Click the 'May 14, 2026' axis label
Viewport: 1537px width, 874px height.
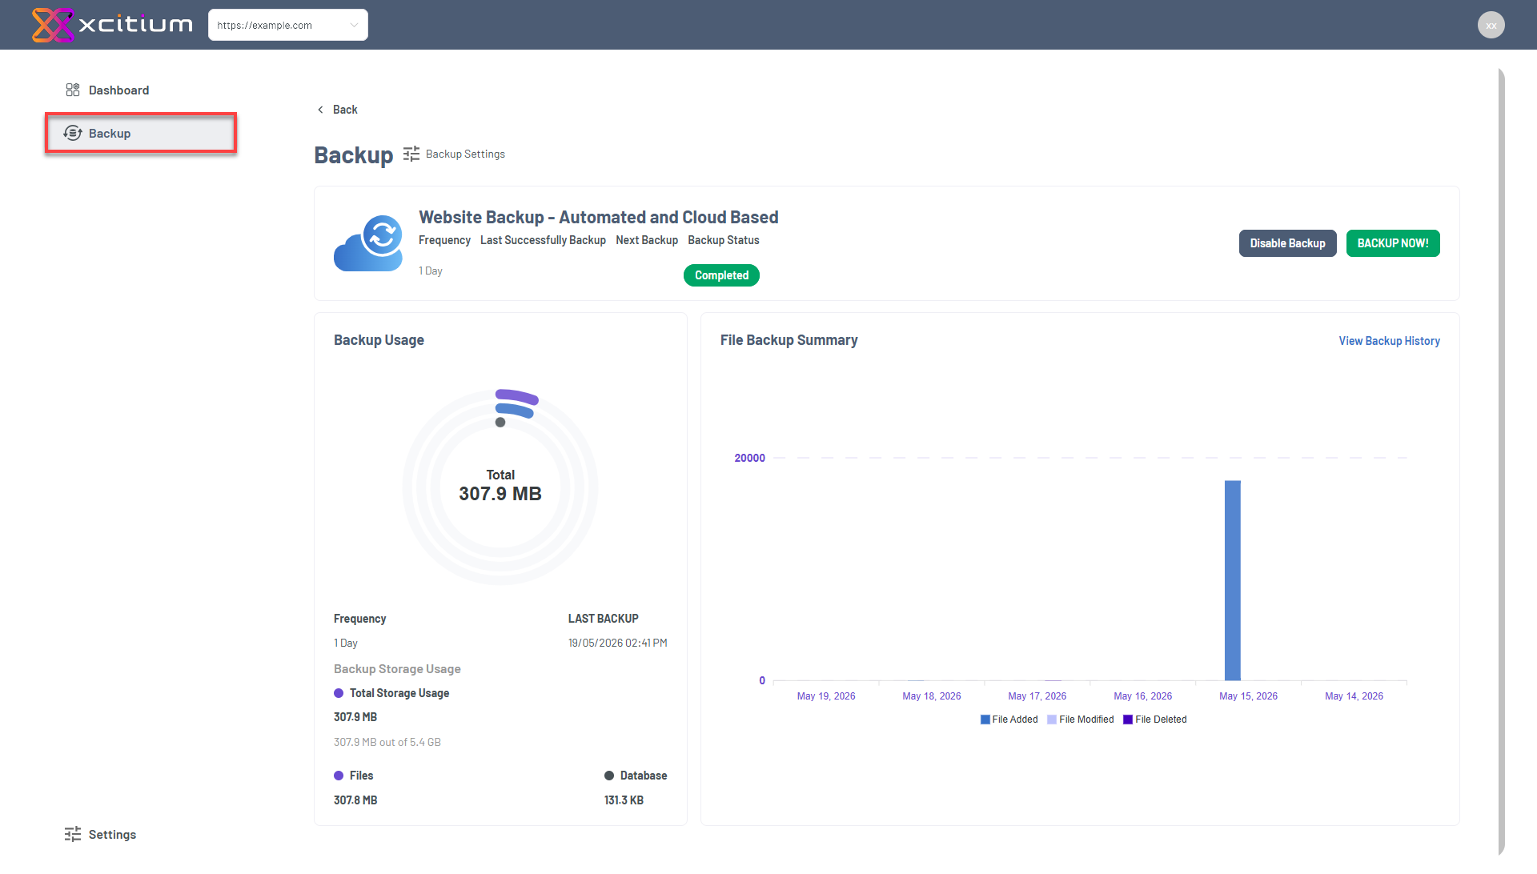tap(1354, 696)
